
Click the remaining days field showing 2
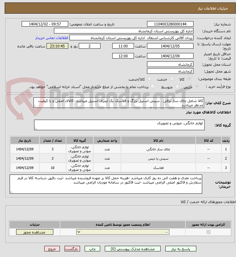pos(90,46)
